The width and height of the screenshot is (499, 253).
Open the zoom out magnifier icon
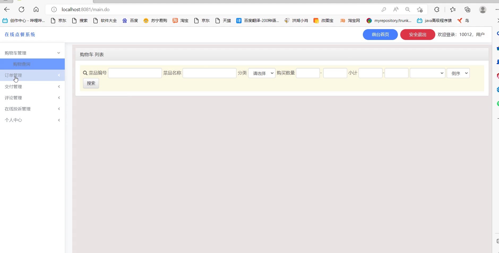(x=408, y=10)
